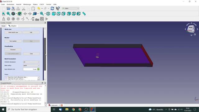Click the print icon
Viewport: 199px width, 112px height.
point(18,8)
